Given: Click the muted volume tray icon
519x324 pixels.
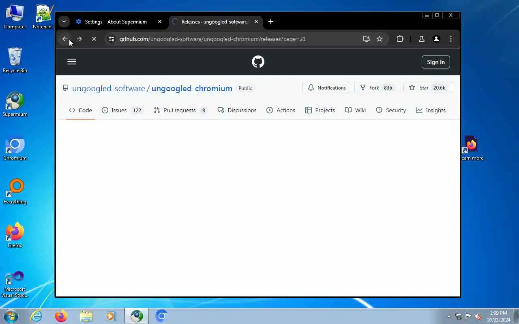Looking at the screenshot, I should coord(478,316).
